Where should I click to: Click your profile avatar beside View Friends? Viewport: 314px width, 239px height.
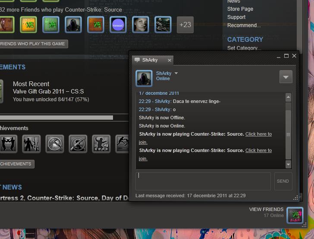pyautogui.click(x=295, y=215)
